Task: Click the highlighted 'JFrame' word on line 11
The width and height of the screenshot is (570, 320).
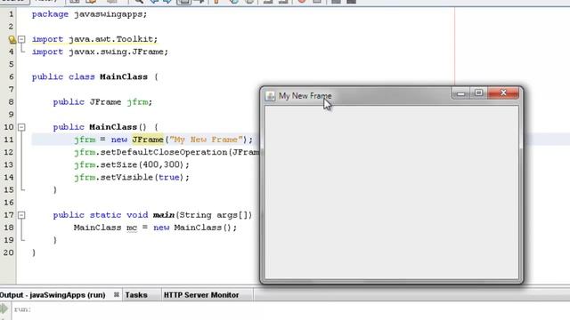Action: tap(148, 140)
